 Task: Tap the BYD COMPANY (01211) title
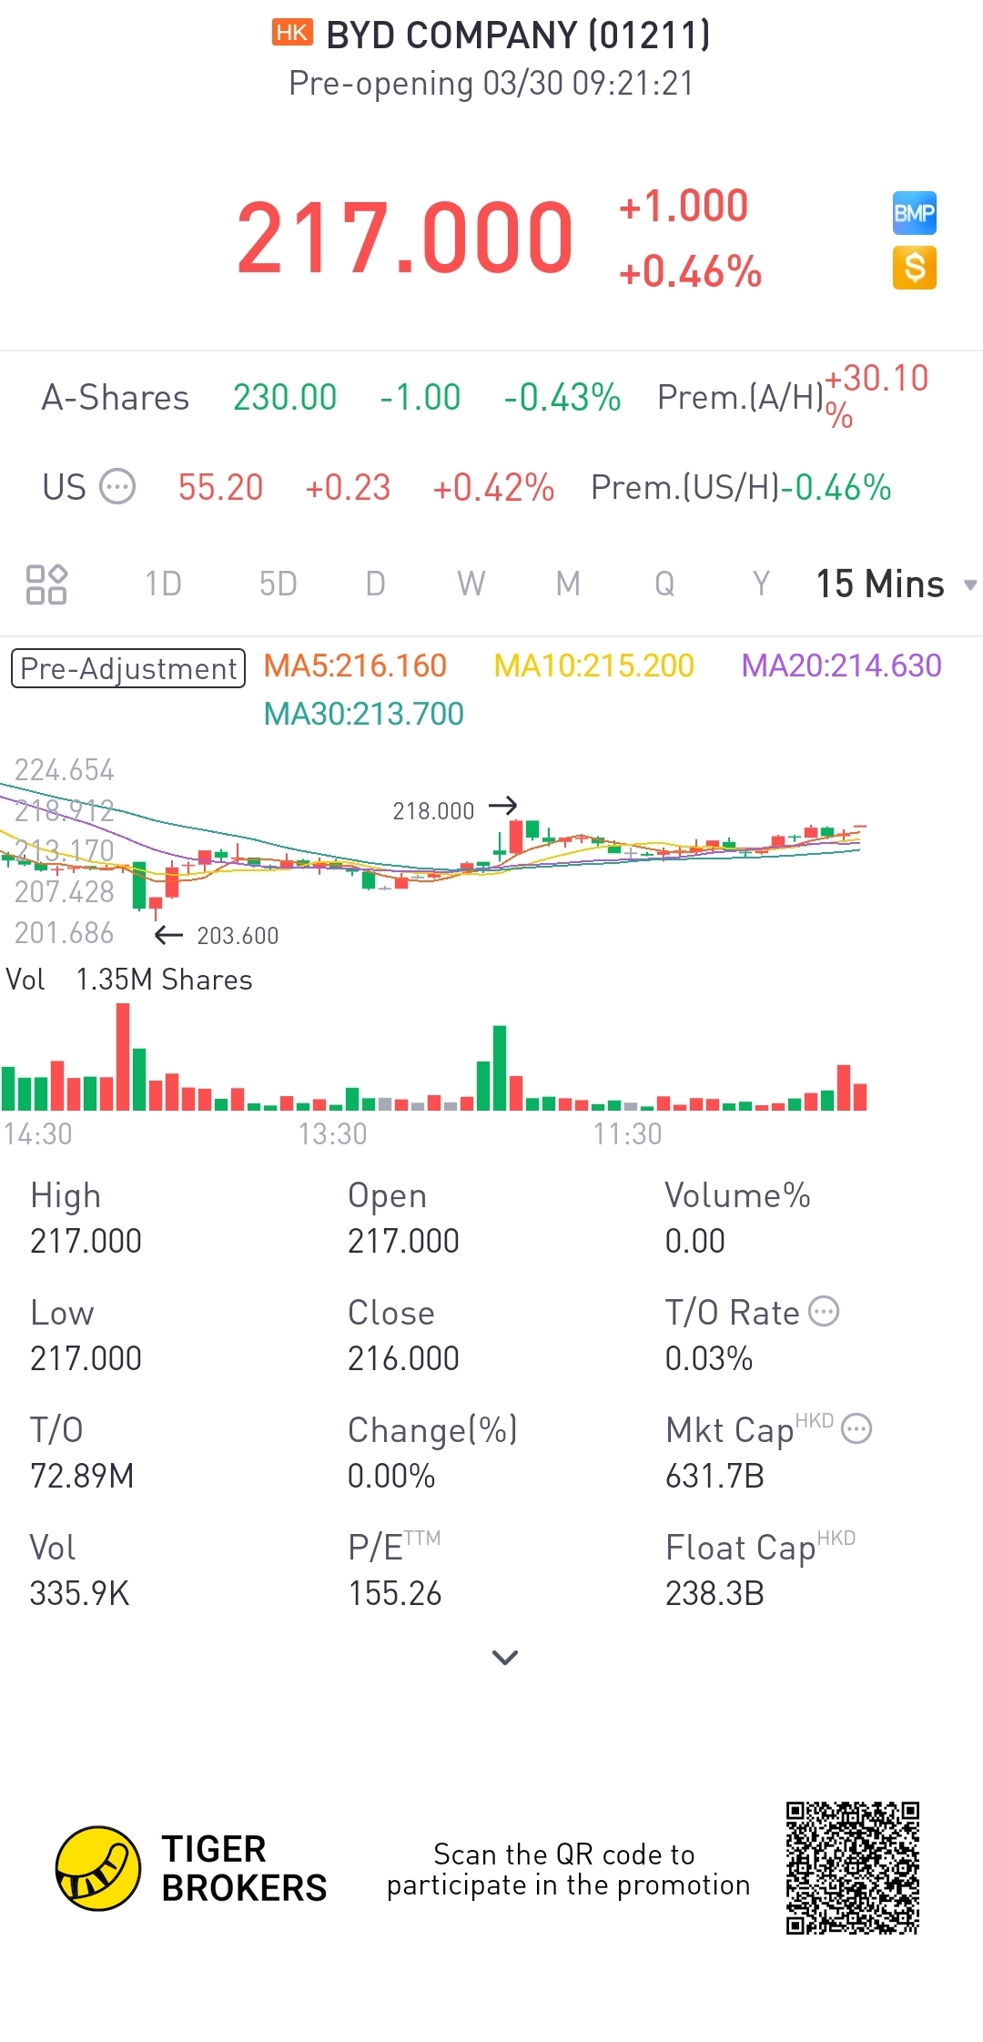[518, 35]
